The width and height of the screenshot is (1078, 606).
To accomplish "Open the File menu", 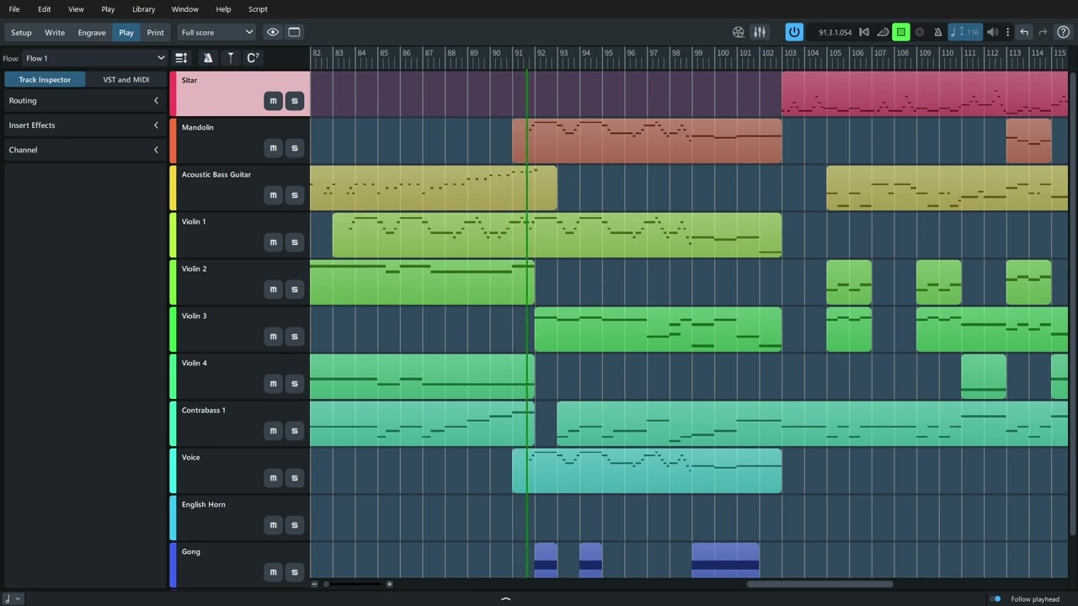I will (14, 9).
